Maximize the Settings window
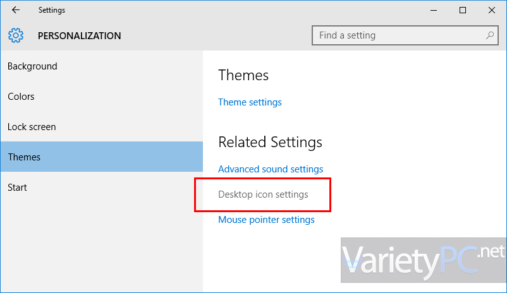Screen dimensions: 507x293 [463, 10]
